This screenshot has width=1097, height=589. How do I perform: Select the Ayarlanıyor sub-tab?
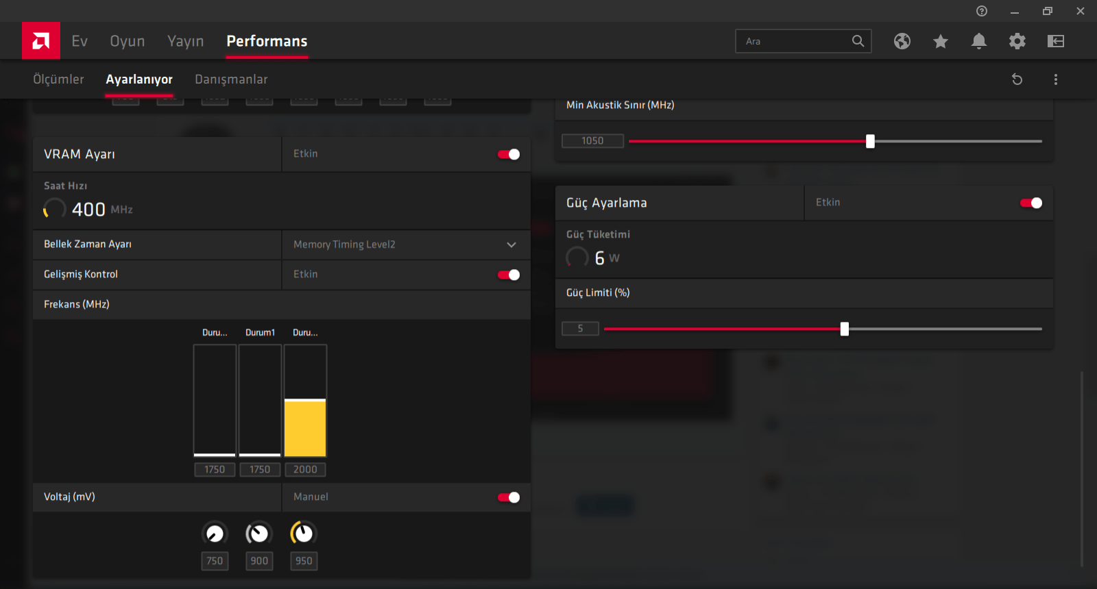[139, 79]
